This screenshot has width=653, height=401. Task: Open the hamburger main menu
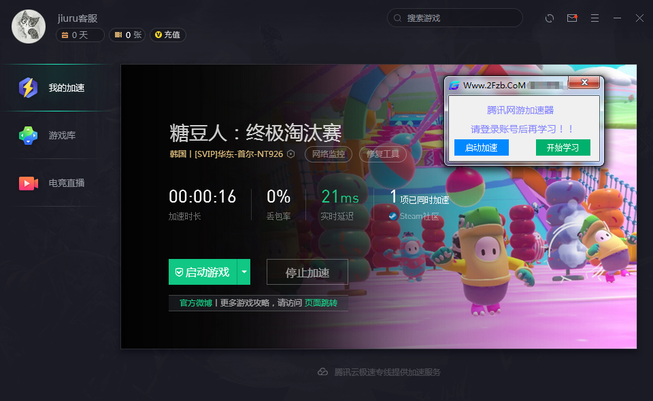[x=595, y=18]
